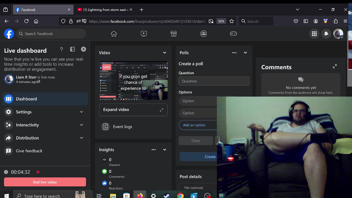The height and width of the screenshot is (198, 352).
Task: Expand the Distribution section in sidebar
Action: tap(81, 138)
